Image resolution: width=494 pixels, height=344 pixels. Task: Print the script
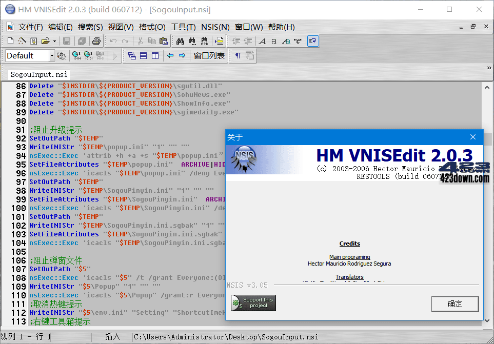tap(96, 41)
